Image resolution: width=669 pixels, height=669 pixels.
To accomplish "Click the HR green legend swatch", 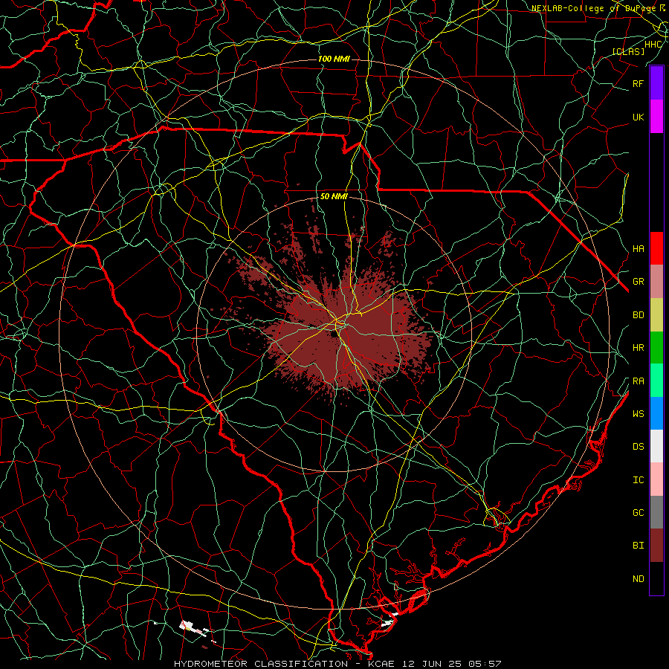I will tap(656, 348).
